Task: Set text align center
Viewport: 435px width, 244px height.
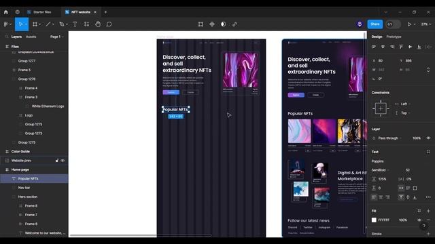Action: tap(381, 197)
